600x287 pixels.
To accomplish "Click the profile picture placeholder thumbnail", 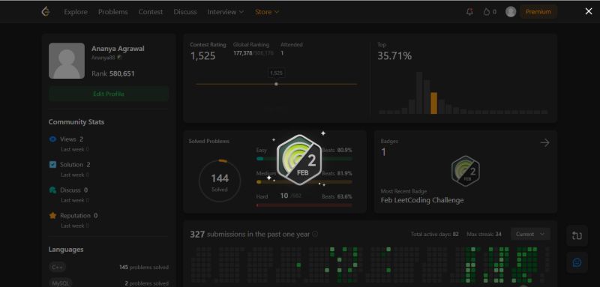I will [67, 61].
